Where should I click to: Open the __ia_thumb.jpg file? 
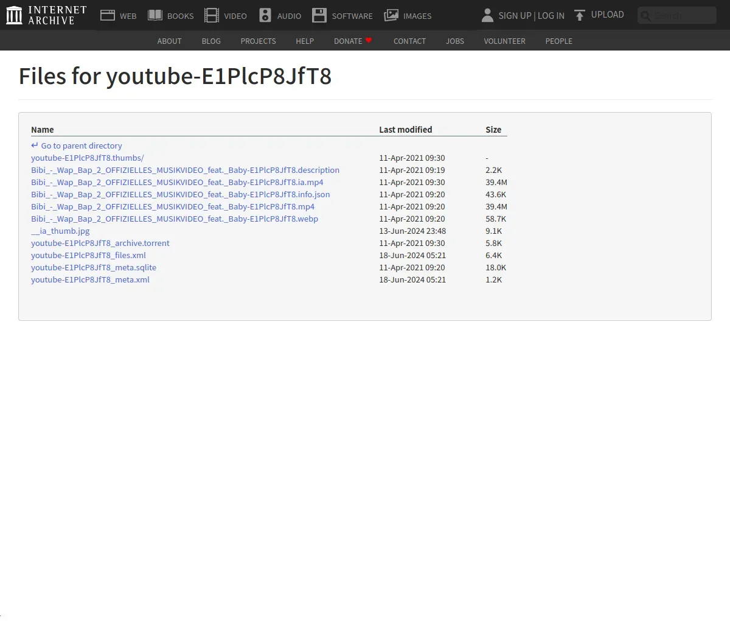(x=60, y=231)
